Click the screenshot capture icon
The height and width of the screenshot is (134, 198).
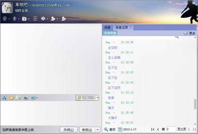(x=33, y=98)
